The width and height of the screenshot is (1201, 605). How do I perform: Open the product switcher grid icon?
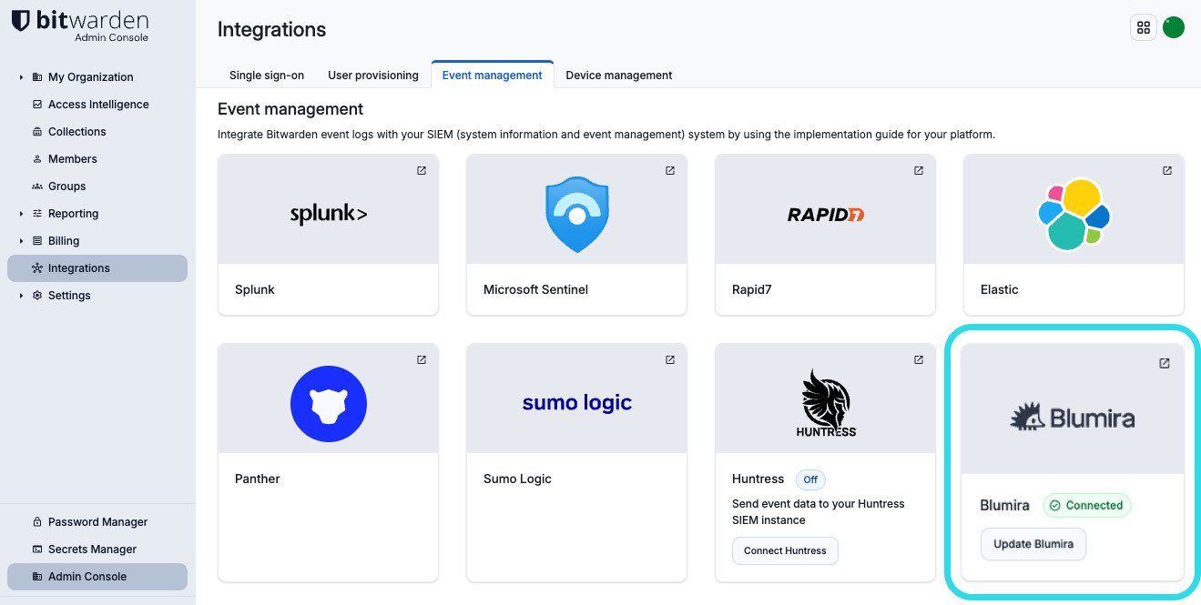point(1144,27)
